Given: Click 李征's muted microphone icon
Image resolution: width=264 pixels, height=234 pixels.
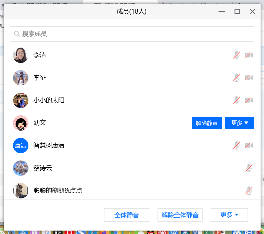Looking at the screenshot, I should 237,78.
